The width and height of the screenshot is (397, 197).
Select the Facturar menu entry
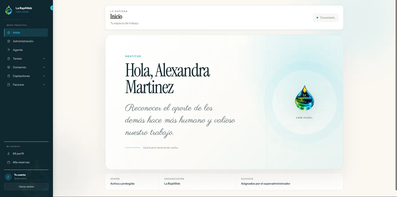click(26, 85)
